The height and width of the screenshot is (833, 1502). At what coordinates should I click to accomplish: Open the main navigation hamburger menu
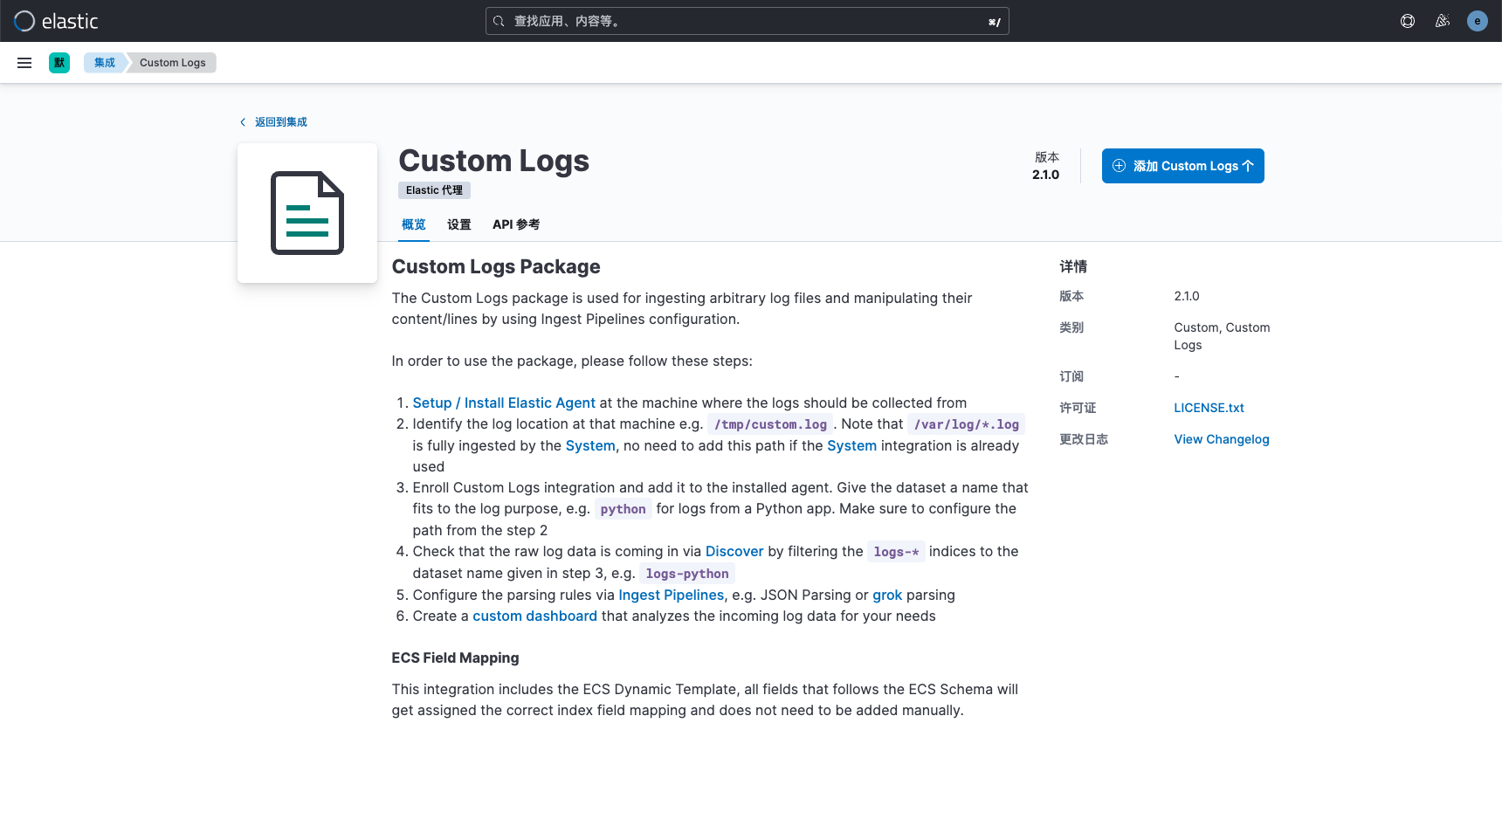click(x=24, y=63)
